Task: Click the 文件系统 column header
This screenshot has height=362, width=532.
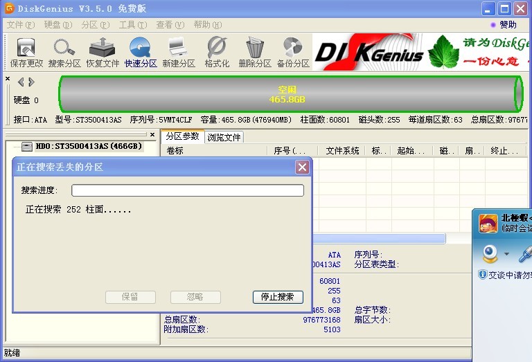Action: tap(342, 150)
